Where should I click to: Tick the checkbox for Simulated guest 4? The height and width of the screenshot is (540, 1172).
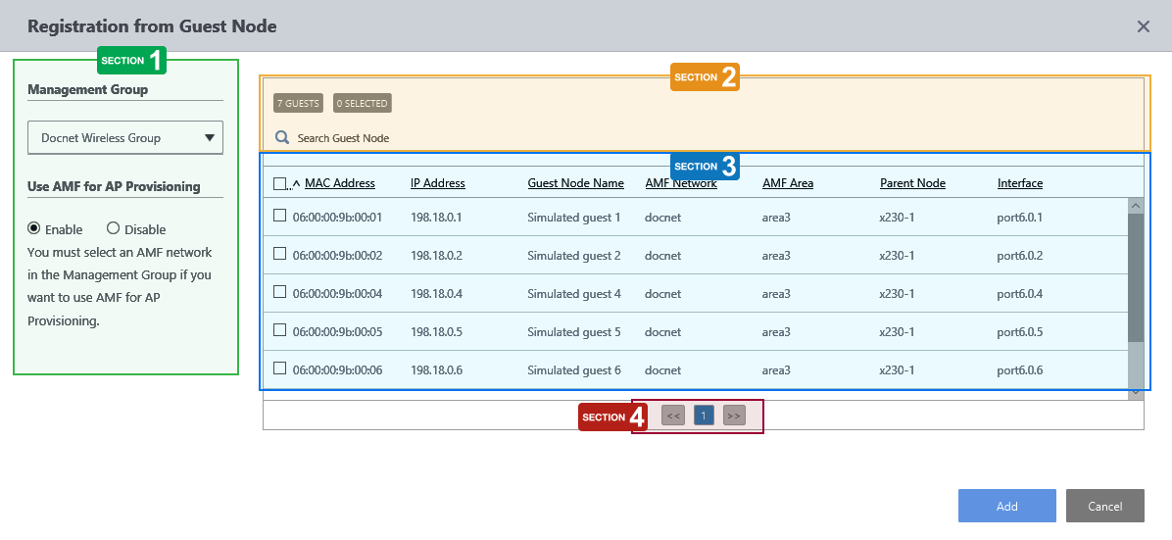point(279,292)
